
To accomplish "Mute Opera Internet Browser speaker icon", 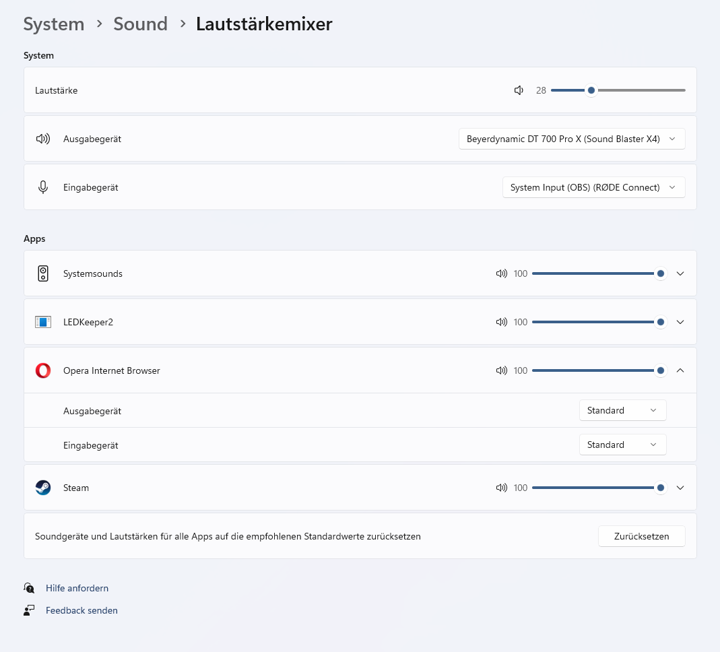I will tap(501, 370).
